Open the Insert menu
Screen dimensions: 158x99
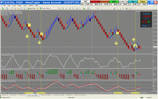click(x=14, y=6)
